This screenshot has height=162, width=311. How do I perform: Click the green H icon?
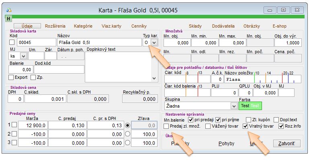9,18
